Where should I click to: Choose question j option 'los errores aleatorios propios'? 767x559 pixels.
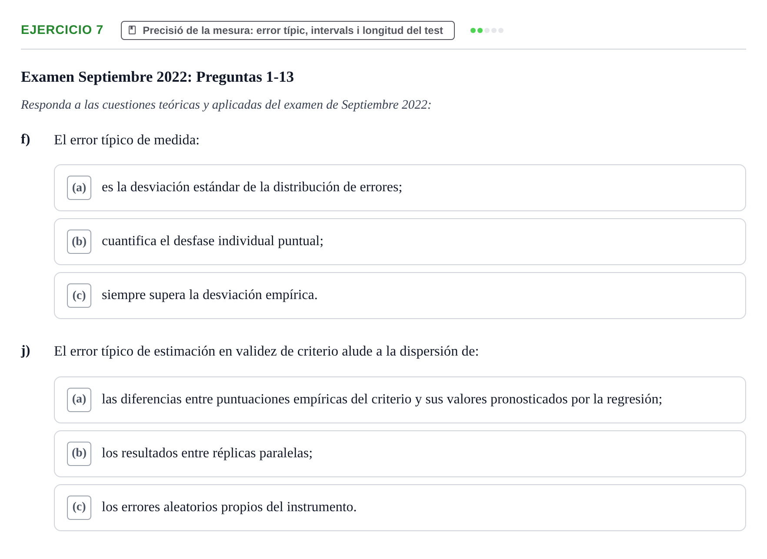tap(400, 508)
